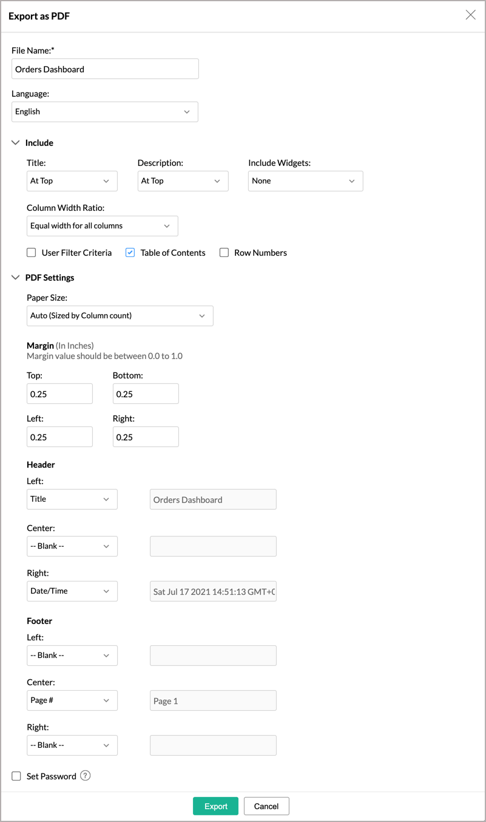Image resolution: width=486 pixels, height=822 pixels.
Task: Click the Cancel button
Action: point(266,806)
